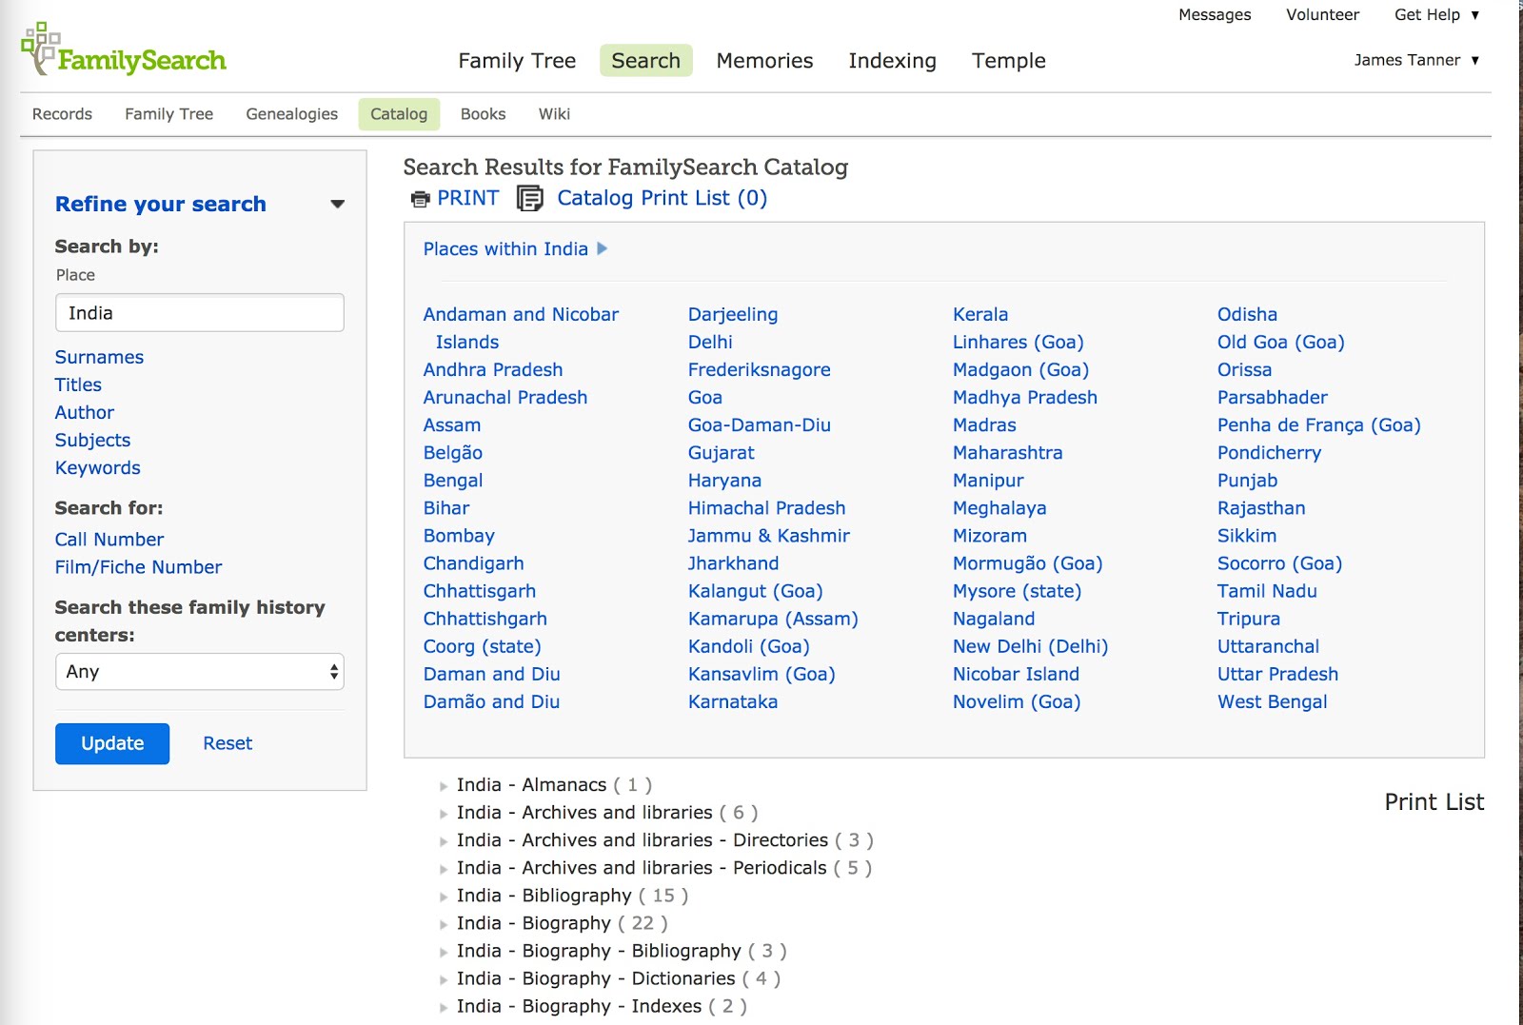Click the printer icon beside PRINT
The width and height of the screenshot is (1523, 1025).
coord(420,199)
